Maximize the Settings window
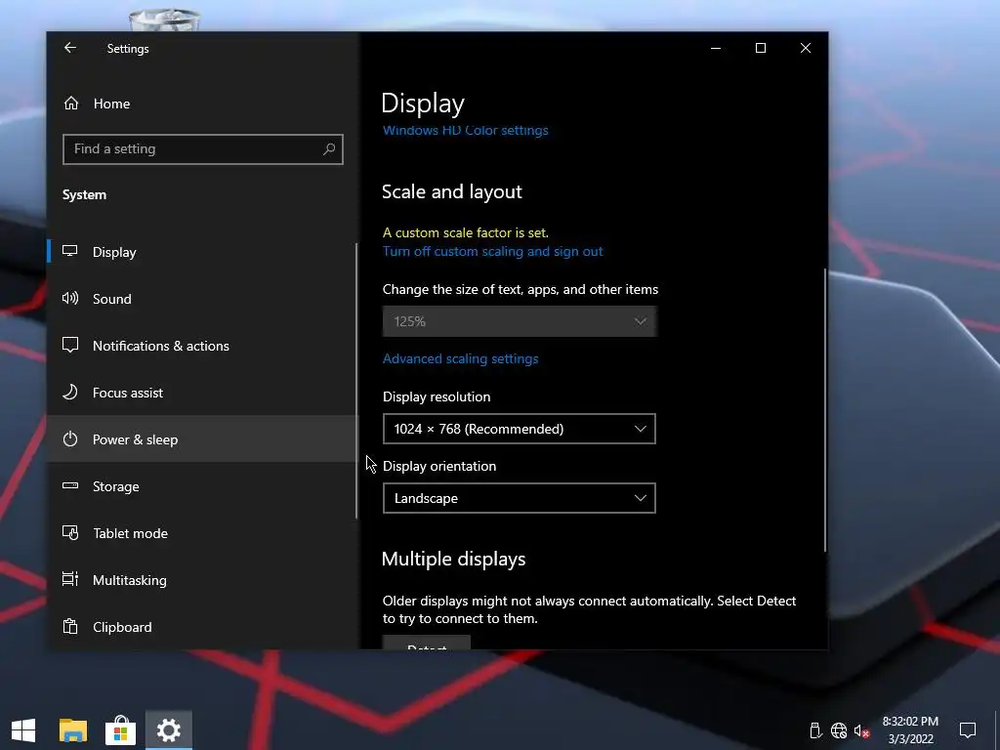1000x750 pixels. 760,48
